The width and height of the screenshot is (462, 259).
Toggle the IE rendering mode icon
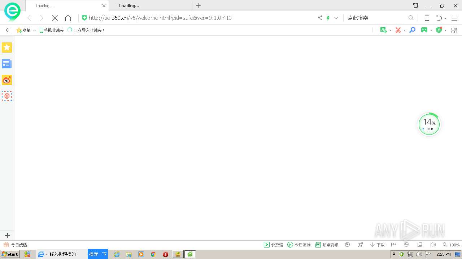click(406, 245)
